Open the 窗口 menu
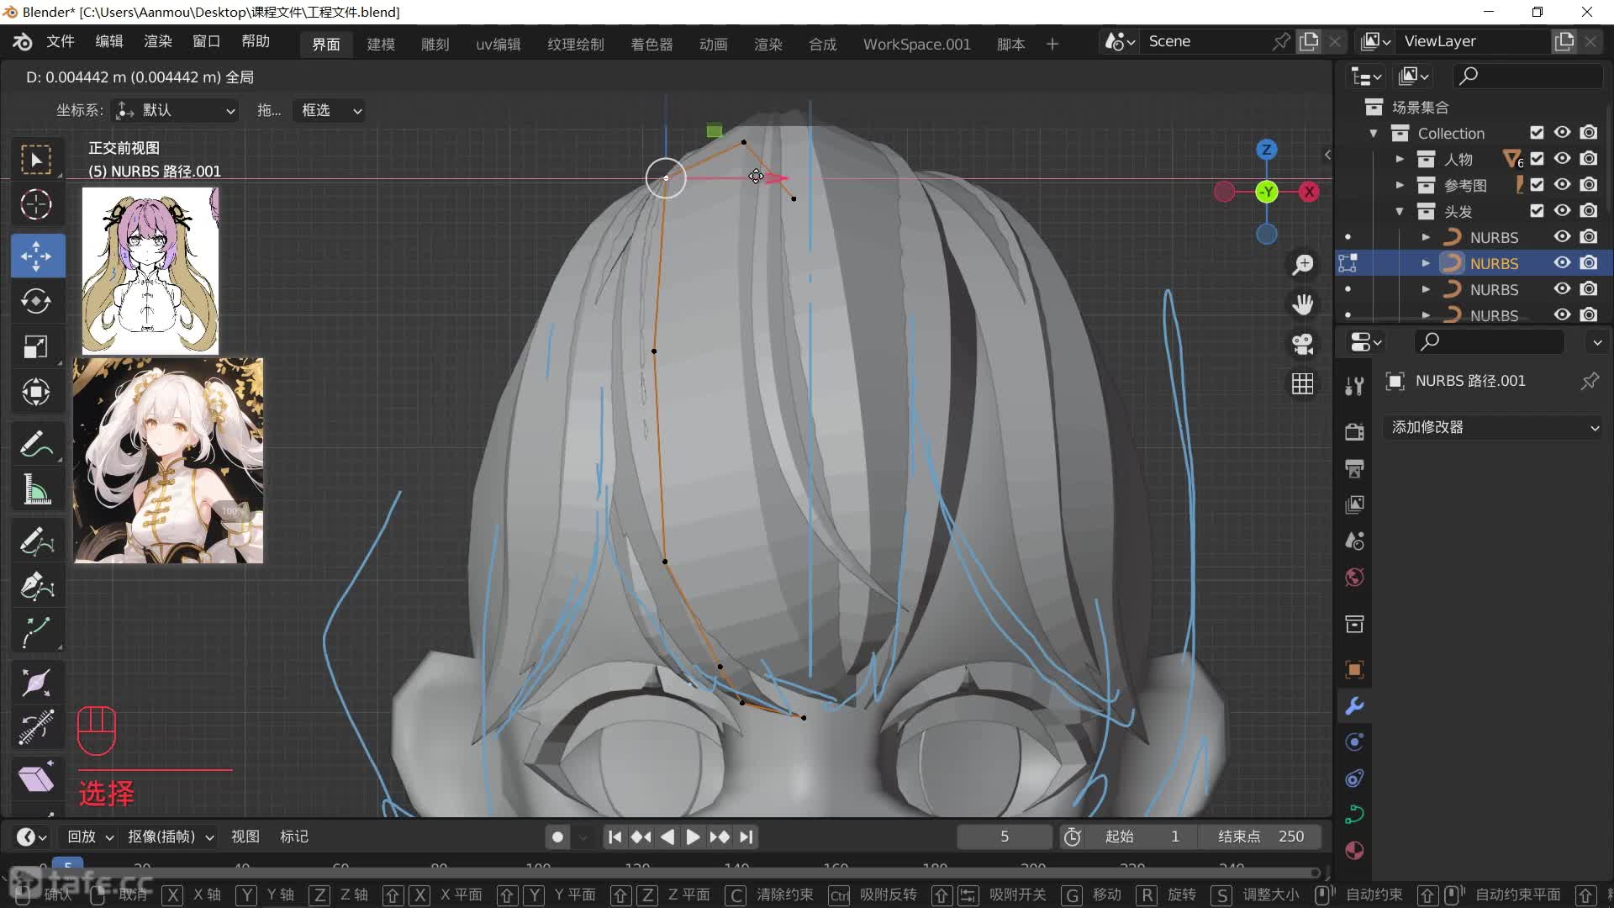The width and height of the screenshot is (1614, 908). pyautogui.click(x=206, y=41)
